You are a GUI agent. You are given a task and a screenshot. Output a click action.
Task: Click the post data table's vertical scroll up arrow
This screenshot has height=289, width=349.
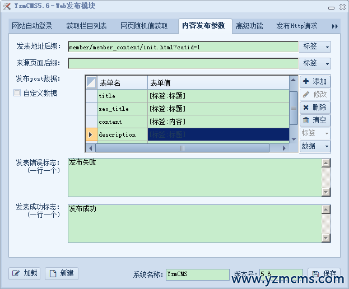click(294, 80)
